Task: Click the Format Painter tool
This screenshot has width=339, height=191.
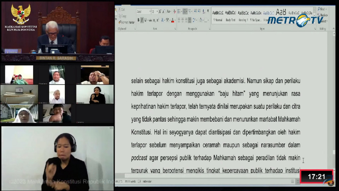Action: click(x=127, y=22)
